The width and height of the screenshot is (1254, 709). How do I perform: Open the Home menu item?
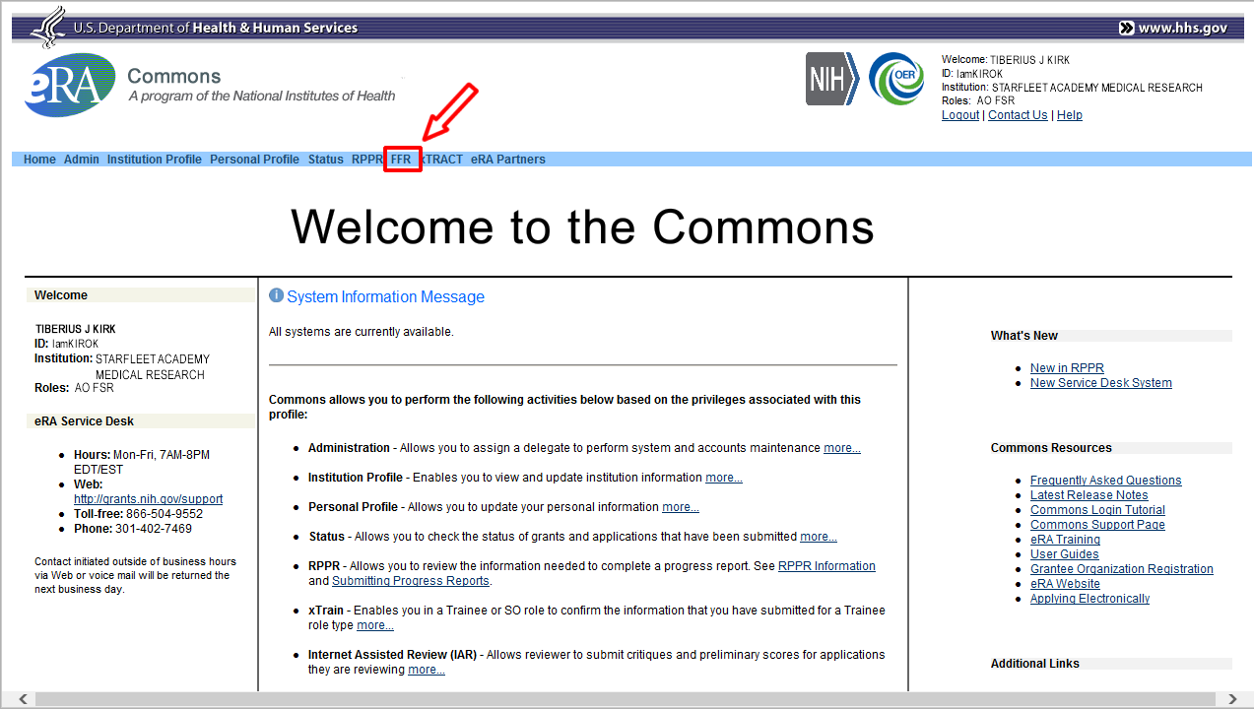coord(39,160)
